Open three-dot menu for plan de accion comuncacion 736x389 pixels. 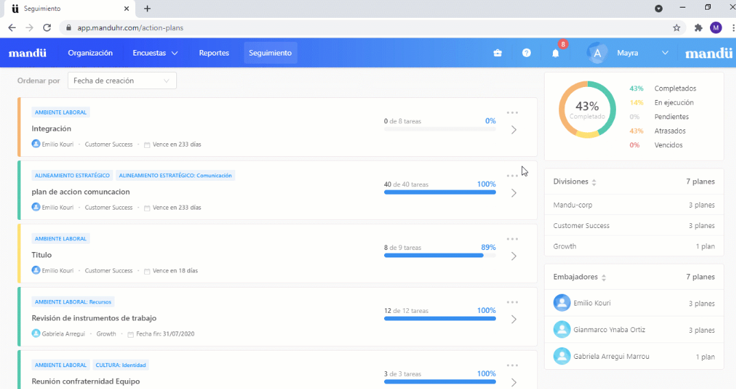(512, 176)
